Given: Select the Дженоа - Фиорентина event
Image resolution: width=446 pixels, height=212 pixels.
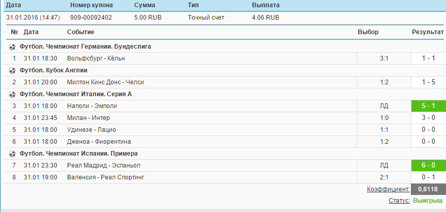Looking at the screenshot, I should click(x=99, y=142).
